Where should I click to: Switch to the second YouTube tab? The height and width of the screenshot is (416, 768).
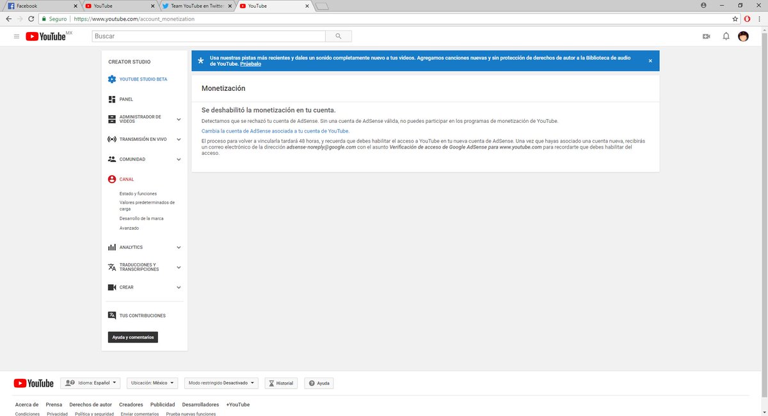[273, 6]
